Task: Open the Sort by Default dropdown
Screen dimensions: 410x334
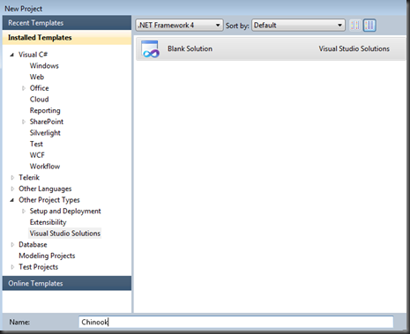Action: click(298, 26)
